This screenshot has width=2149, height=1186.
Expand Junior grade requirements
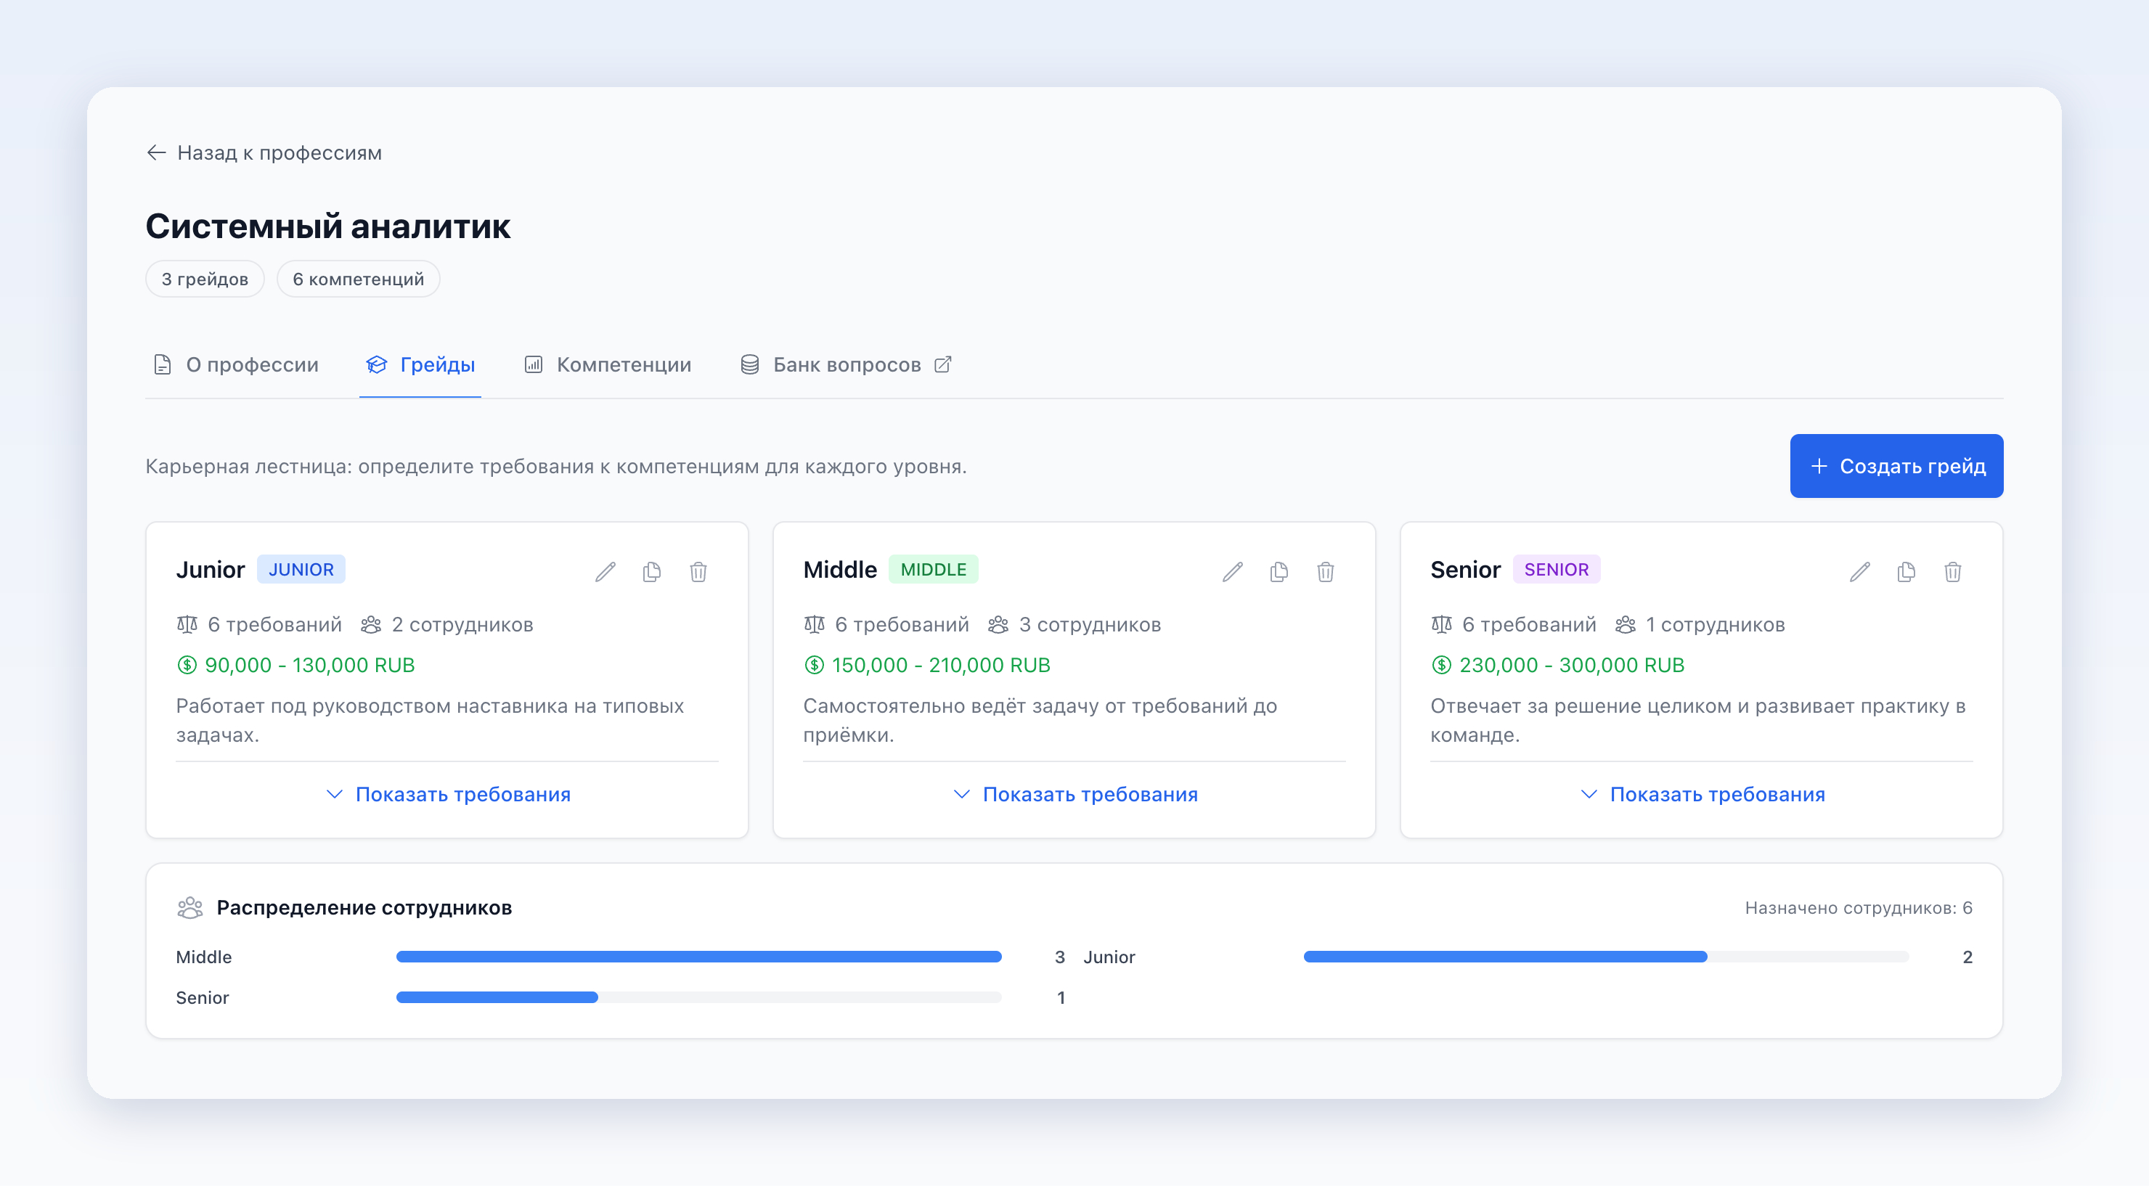(448, 794)
